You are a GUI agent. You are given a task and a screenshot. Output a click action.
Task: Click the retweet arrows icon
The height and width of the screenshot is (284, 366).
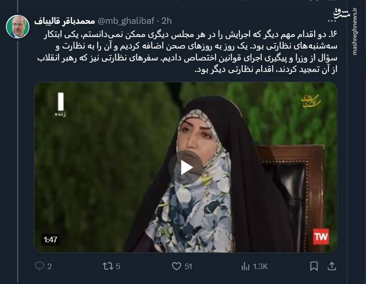[108, 266]
